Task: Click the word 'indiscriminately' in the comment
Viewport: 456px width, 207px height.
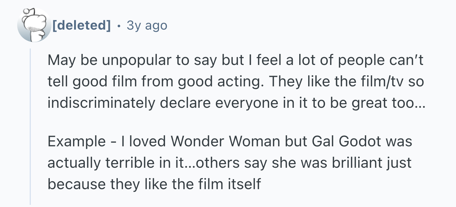Action: click(x=101, y=103)
